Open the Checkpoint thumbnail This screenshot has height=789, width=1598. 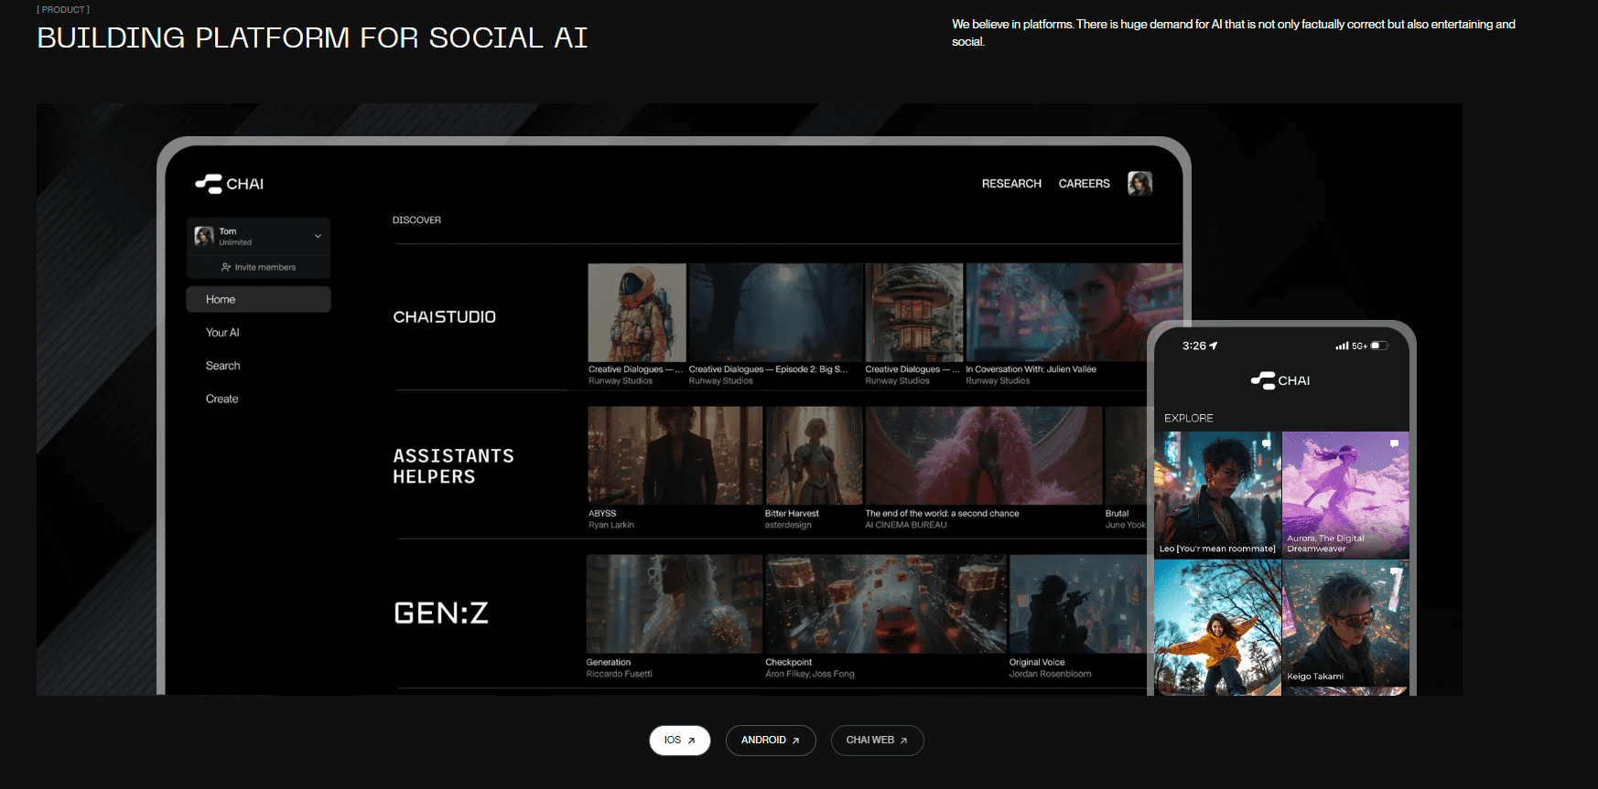pyautogui.click(x=886, y=603)
